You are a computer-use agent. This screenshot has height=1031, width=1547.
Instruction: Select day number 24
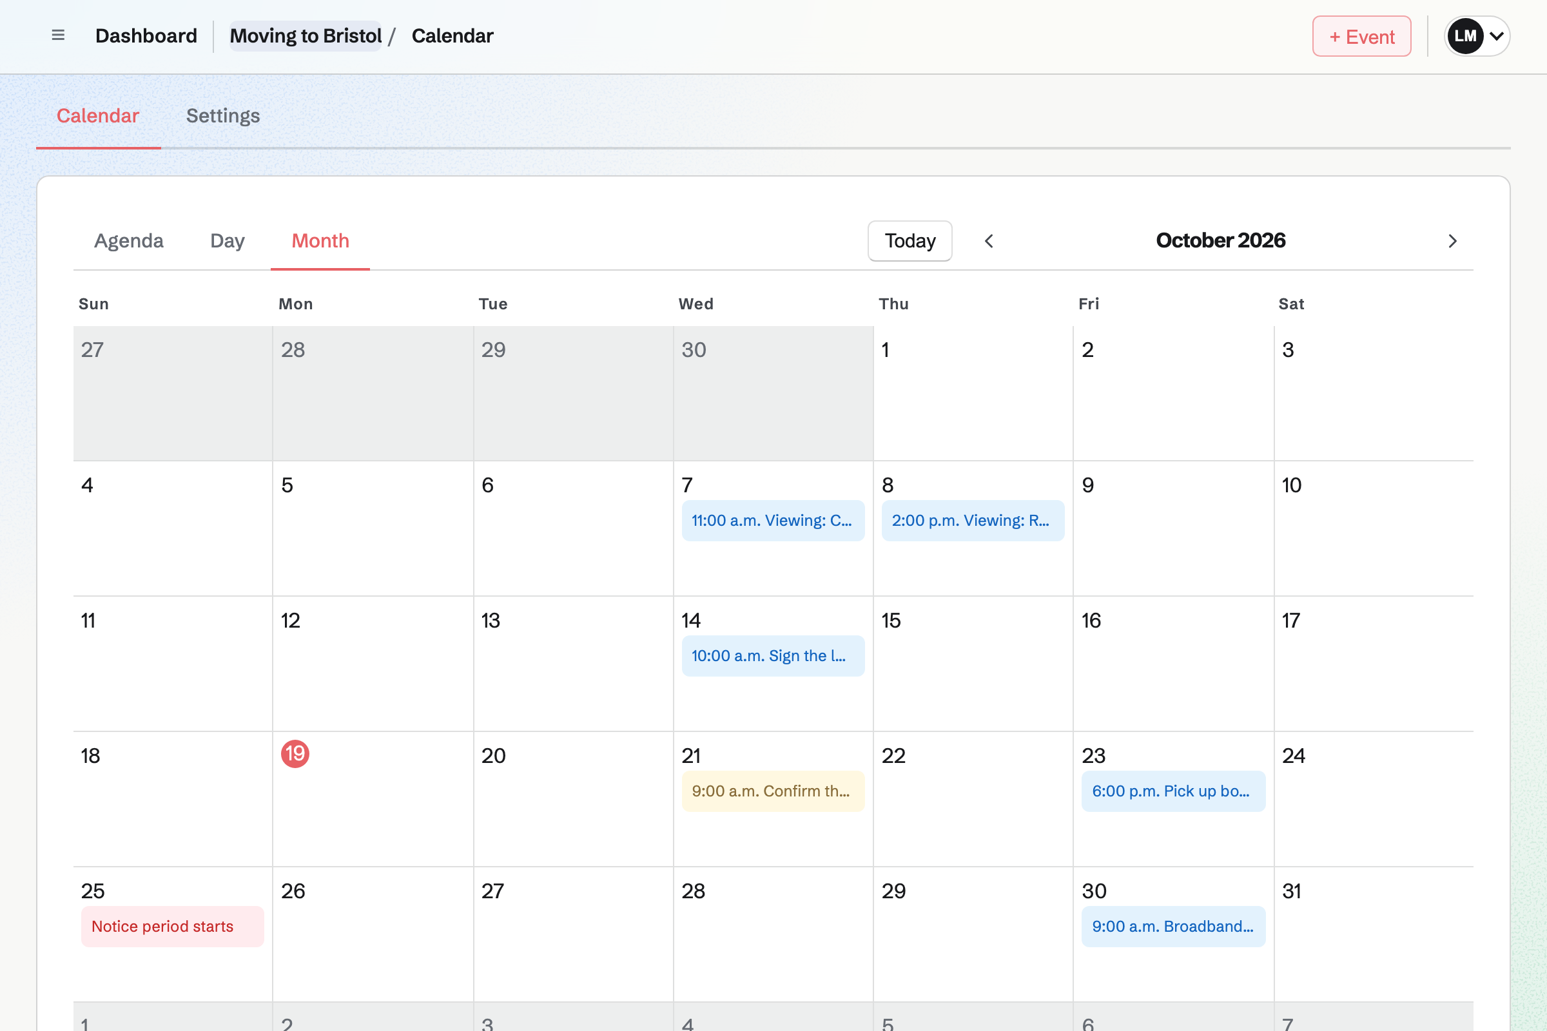[x=1293, y=756]
